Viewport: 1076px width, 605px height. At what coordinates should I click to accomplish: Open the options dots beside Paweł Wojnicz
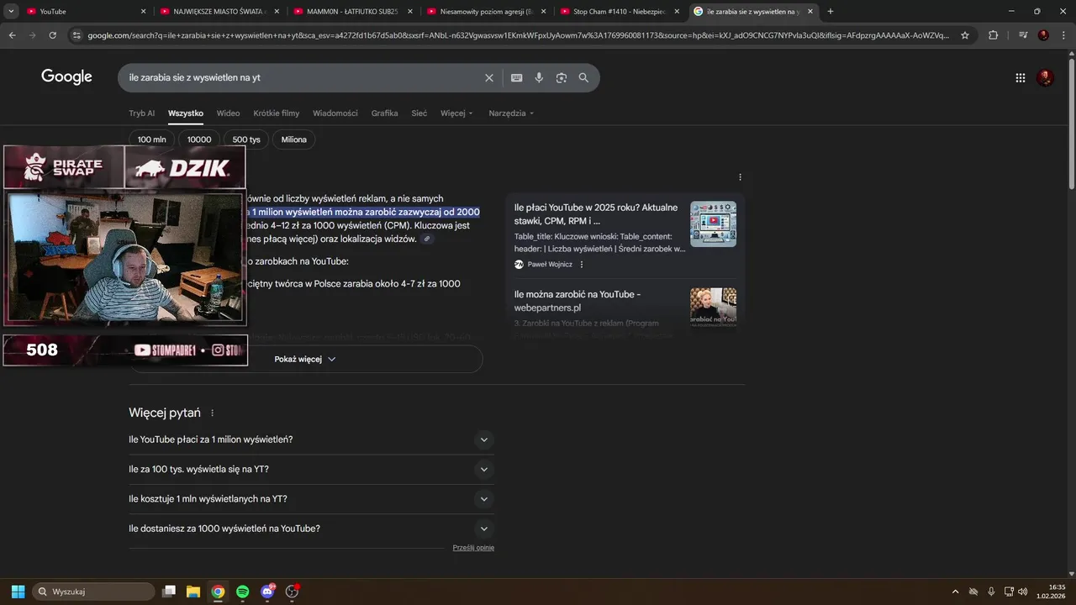pos(581,265)
